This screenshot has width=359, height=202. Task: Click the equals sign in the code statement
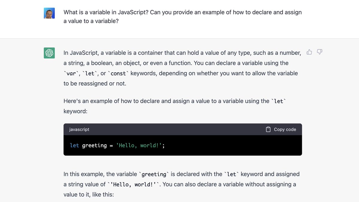pos(111,145)
